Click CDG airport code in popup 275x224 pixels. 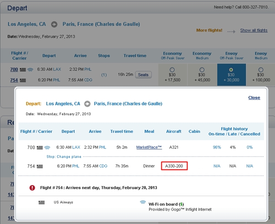103,166
